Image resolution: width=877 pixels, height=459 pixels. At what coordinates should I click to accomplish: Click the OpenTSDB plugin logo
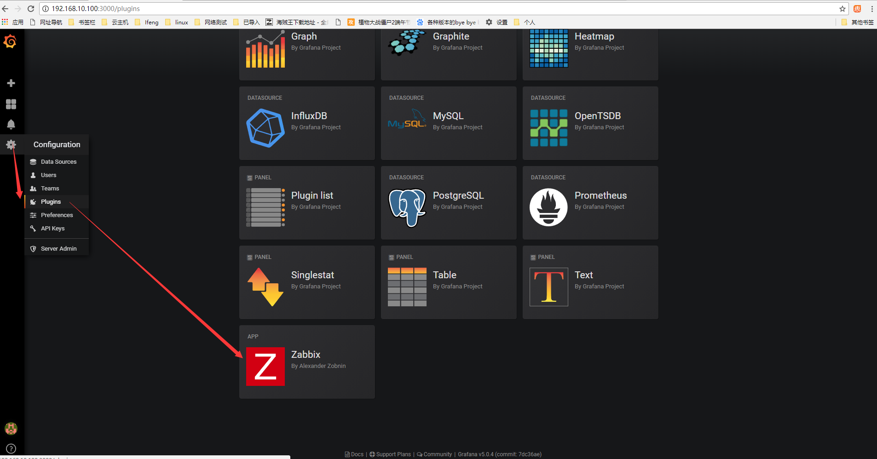coord(549,128)
